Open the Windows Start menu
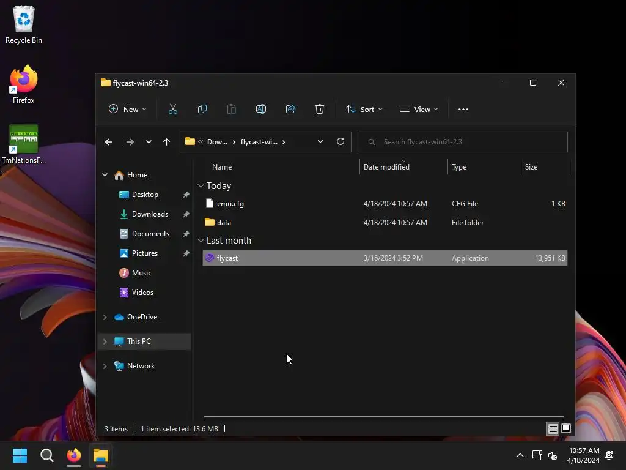Image resolution: width=626 pixels, height=470 pixels. pyautogui.click(x=20, y=455)
